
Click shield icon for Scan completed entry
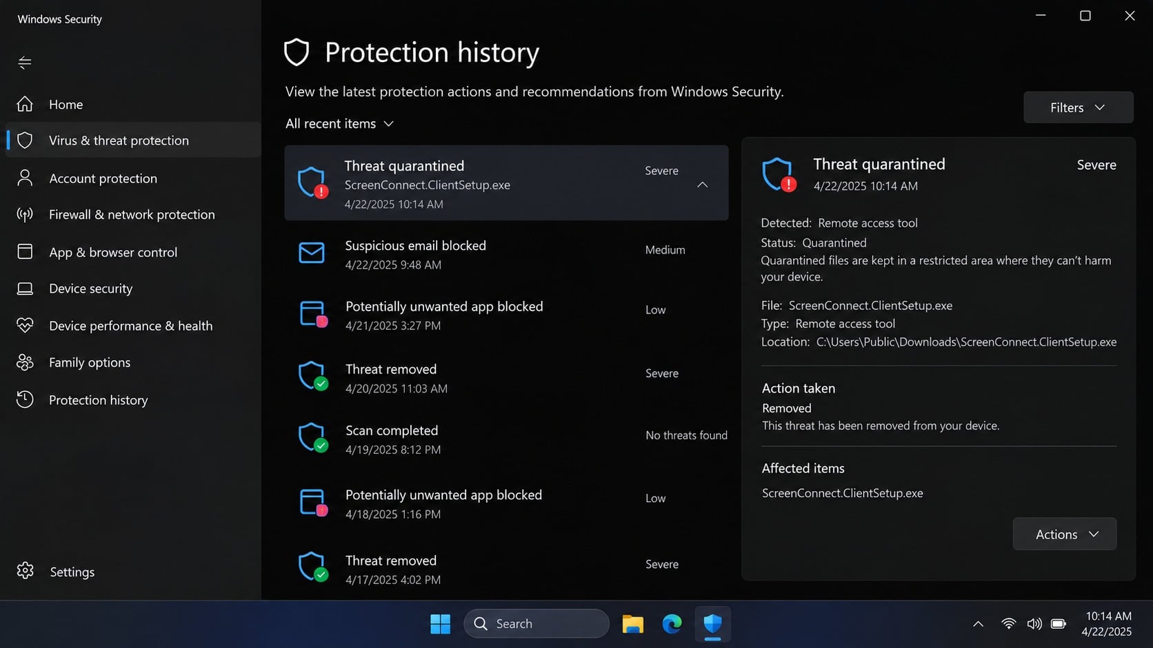312,437
